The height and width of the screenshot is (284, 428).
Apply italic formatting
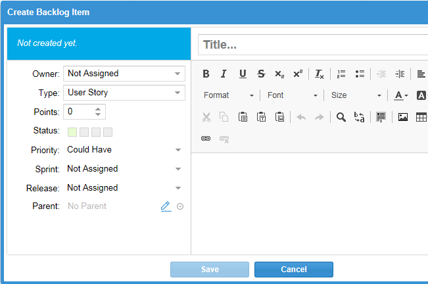click(224, 74)
